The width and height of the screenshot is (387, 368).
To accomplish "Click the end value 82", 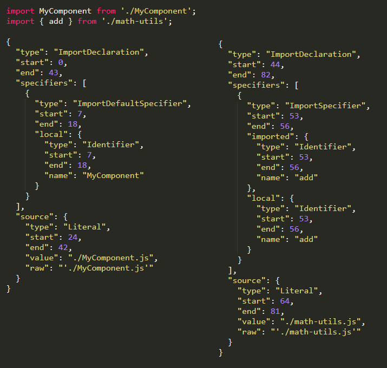I will tap(266, 75).
